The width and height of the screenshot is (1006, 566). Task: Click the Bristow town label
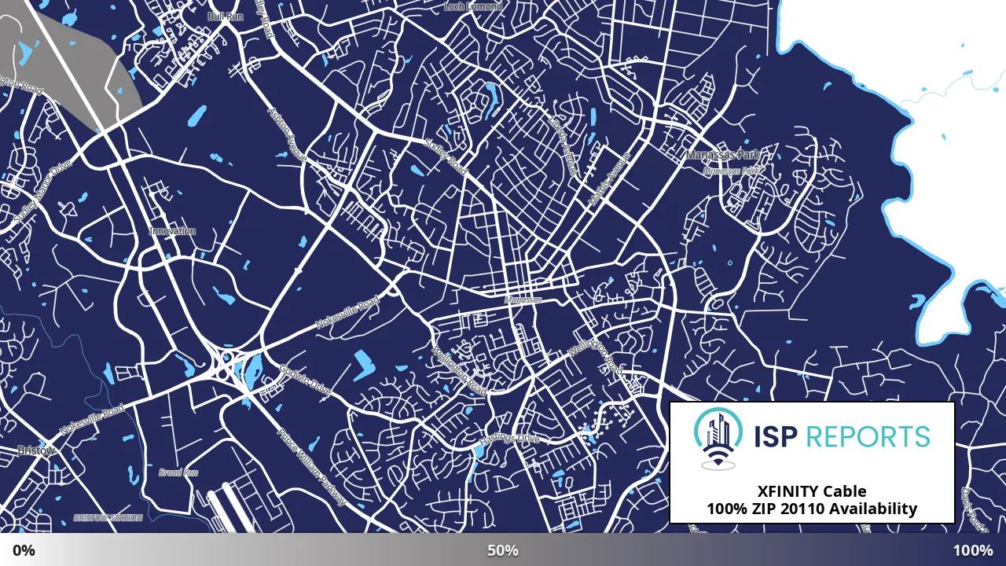coord(36,450)
